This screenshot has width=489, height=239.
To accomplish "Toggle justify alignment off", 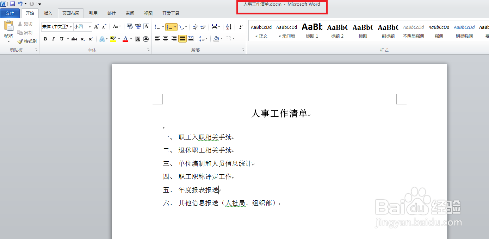I will coord(182,39).
